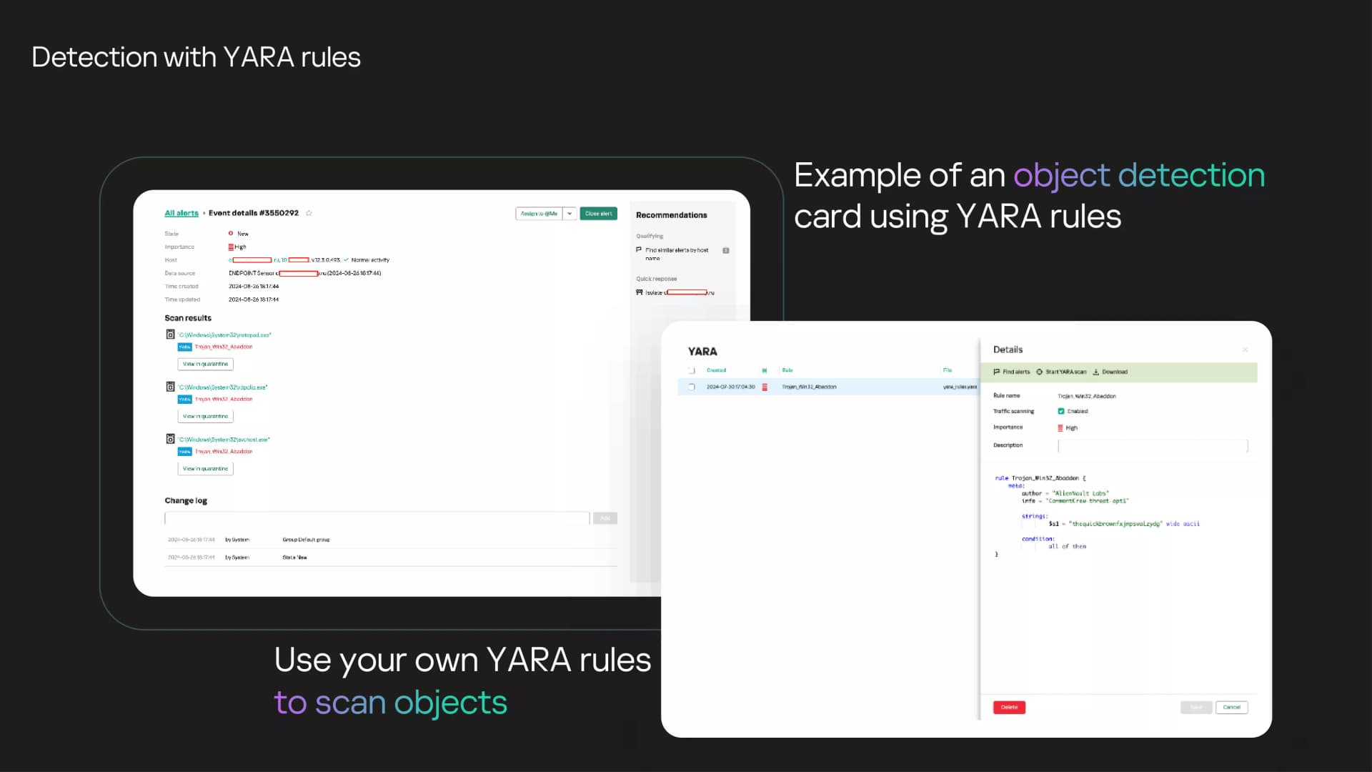Screen dimensions: 1372x772
Task: Click inside the Description input field
Action: point(1153,445)
